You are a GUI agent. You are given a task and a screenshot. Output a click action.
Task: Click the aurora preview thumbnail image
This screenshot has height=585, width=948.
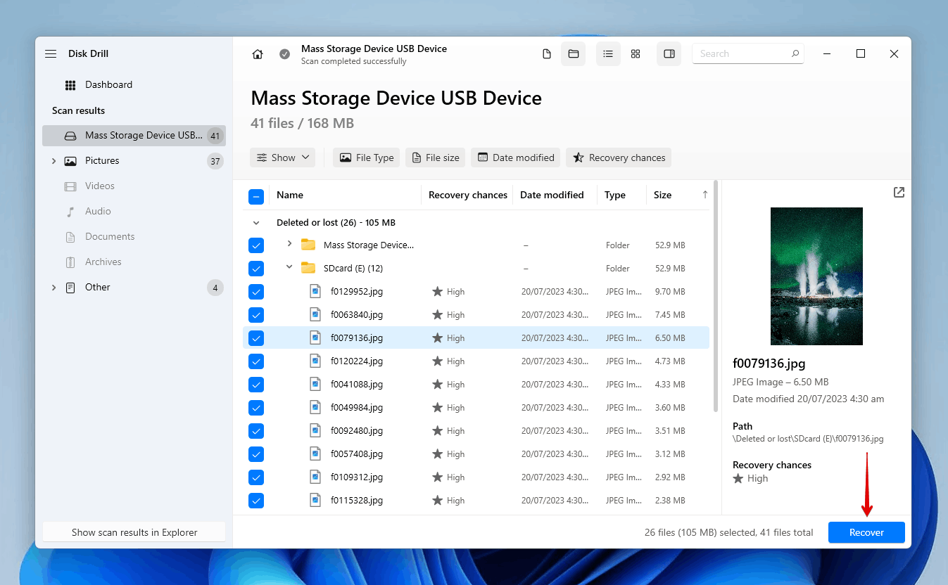coord(816,276)
